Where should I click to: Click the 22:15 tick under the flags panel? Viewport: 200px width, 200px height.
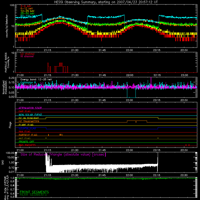point(157,150)
